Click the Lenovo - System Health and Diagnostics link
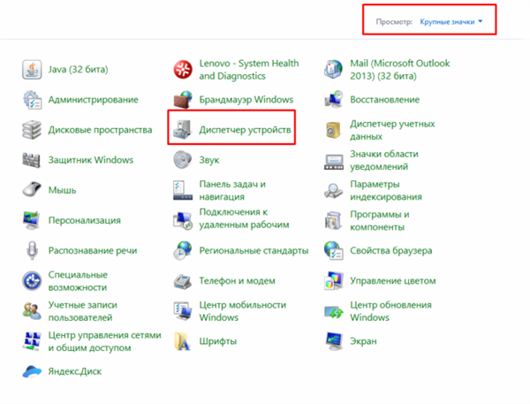 click(x=249, y=69)
